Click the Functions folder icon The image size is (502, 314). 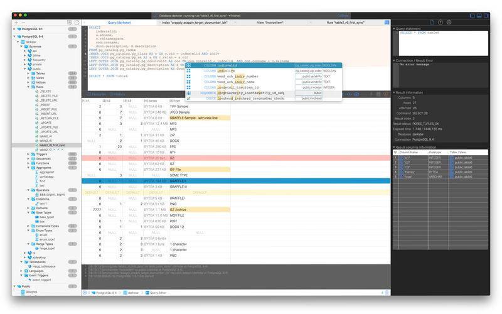coord(33,163)
